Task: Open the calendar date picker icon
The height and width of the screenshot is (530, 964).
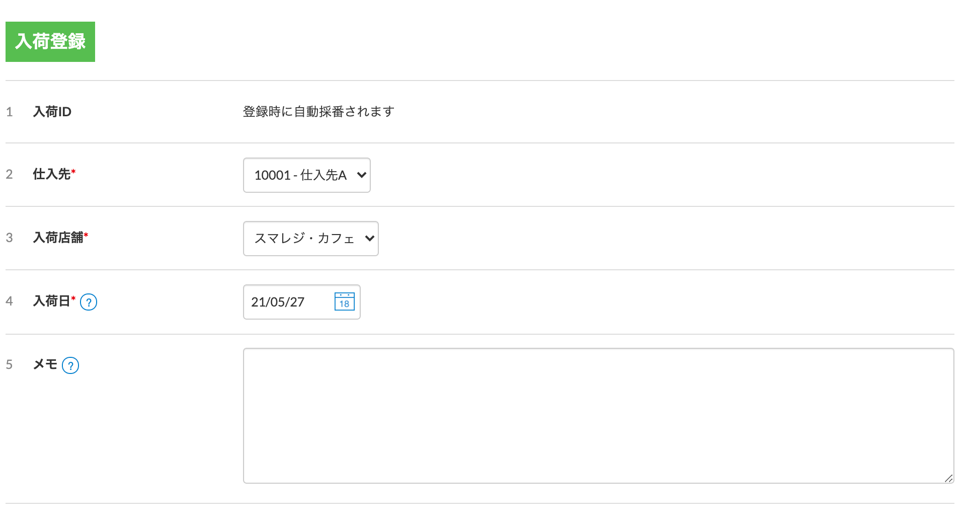Action: (x=344, y=301)
